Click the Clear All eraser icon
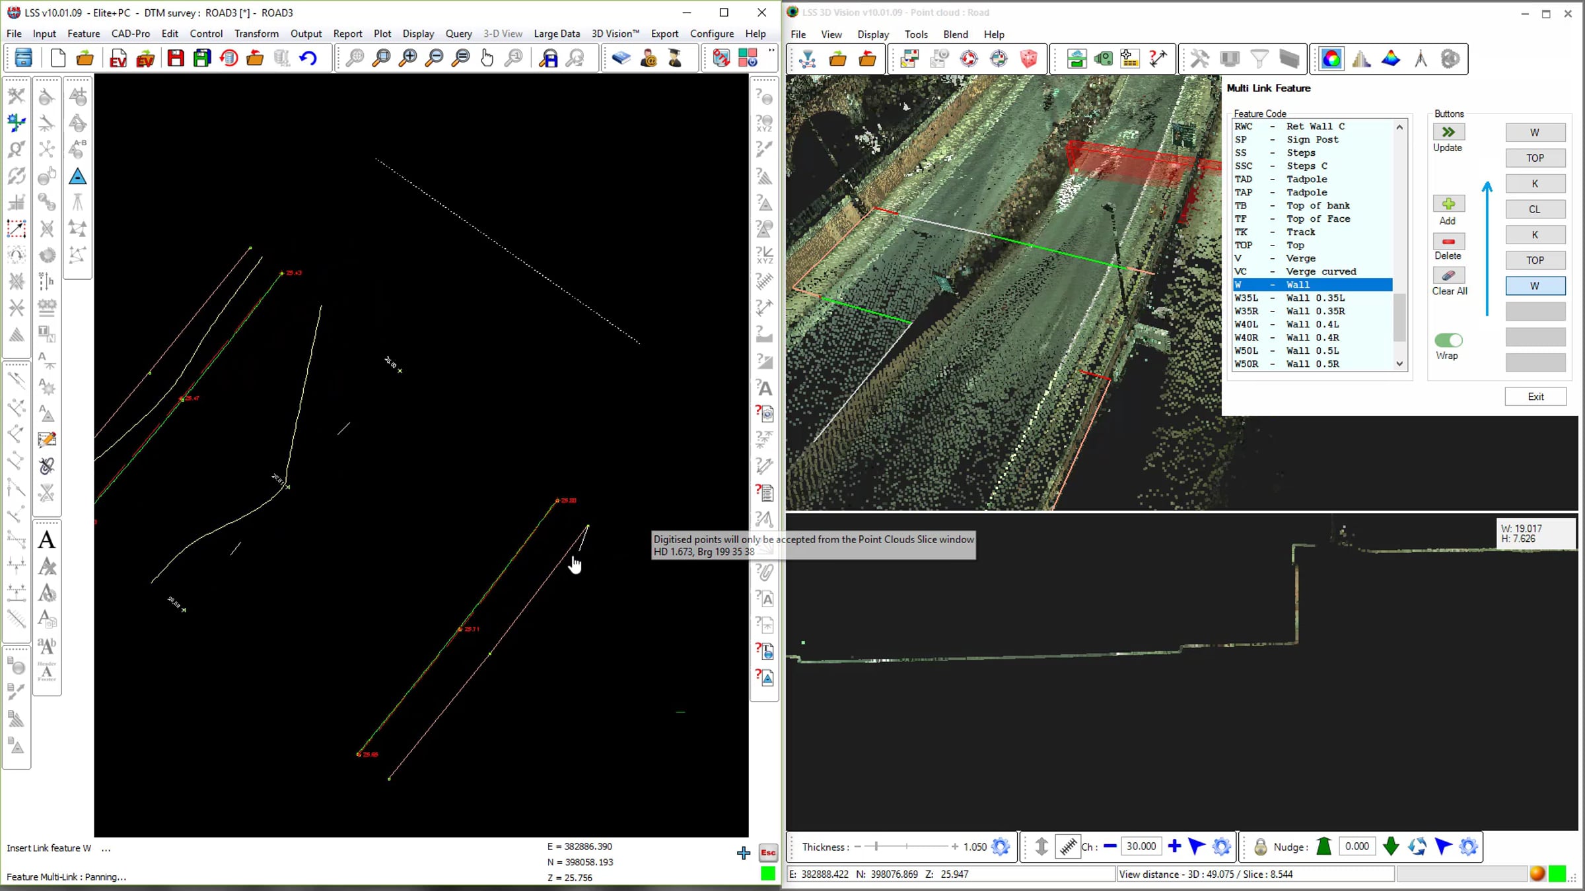The width and height of the screenshot is (1585, 891). (x=1448, y=276)
